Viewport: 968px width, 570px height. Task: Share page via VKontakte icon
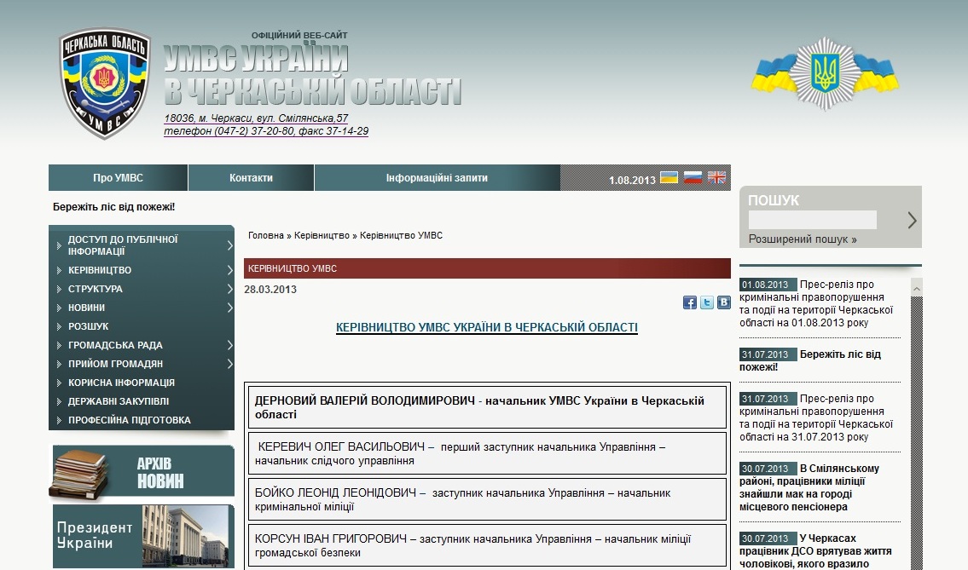coord(723,302)
